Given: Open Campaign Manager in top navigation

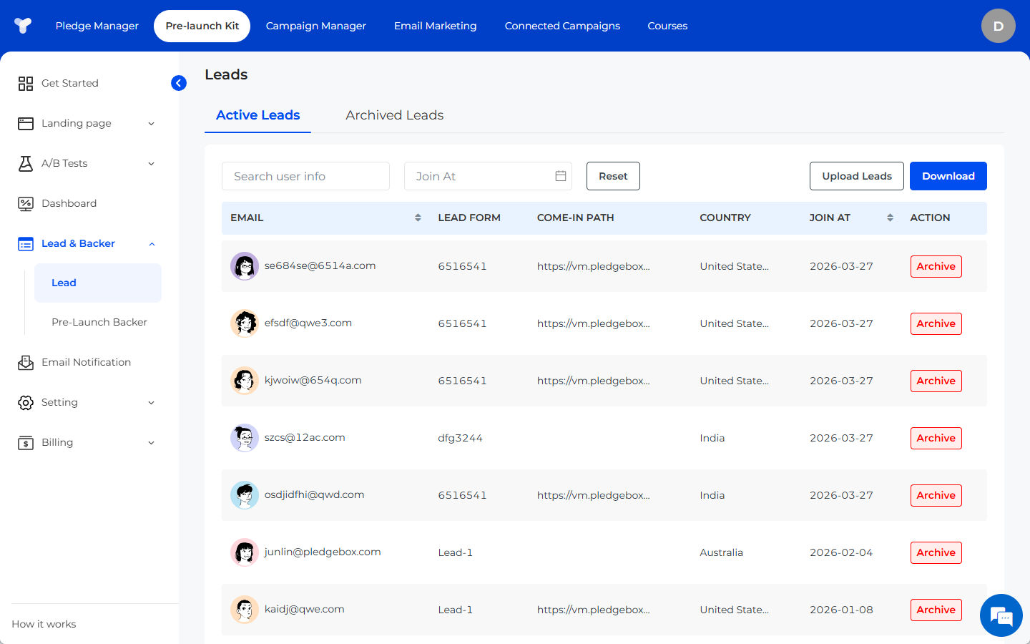Looking at the screenshot, I should coord(315,26).
